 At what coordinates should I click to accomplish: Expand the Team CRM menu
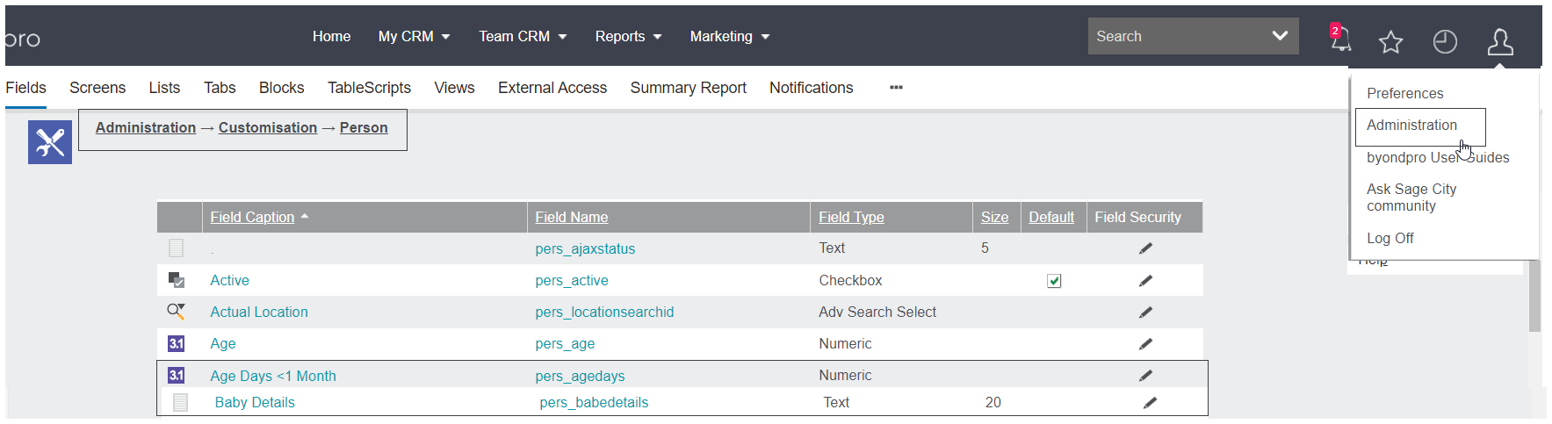pyautogui.click(x=523, y=37)
